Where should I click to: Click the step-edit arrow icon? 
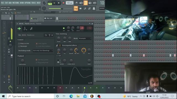point(80,9)
